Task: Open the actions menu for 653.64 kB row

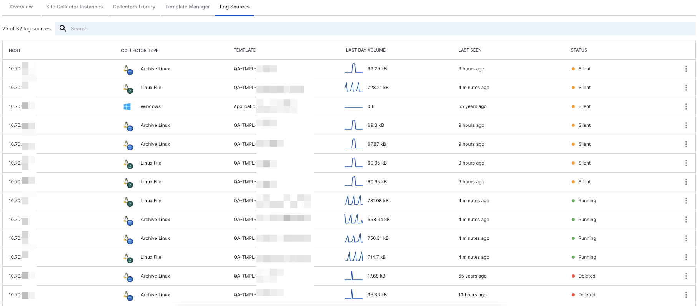Action: click(x=686, y=220)
